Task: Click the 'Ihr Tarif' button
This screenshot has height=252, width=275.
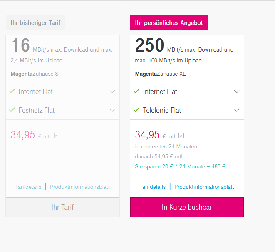Action: click(62, 207)
